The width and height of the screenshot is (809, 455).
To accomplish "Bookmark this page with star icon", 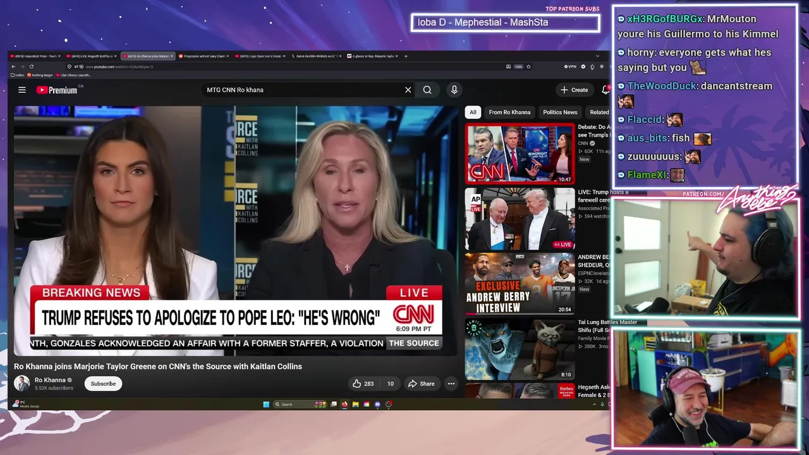I will (528, 66).
